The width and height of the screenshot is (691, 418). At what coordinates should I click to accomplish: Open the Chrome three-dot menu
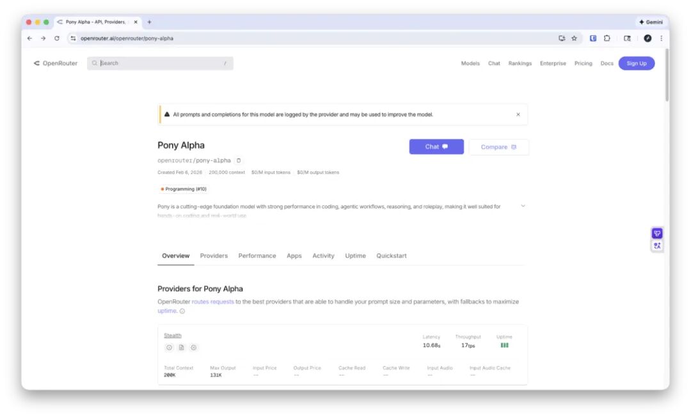click(661, 38)
